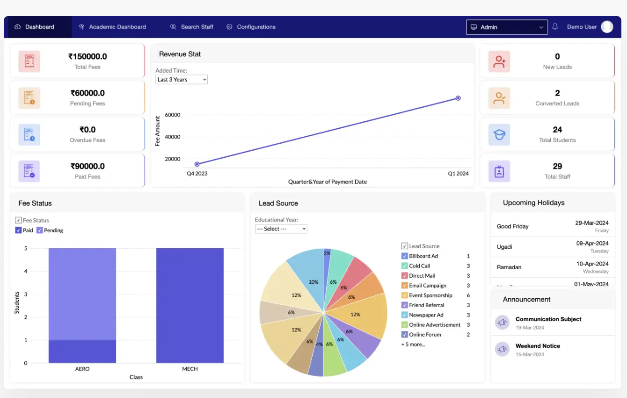Toggle the Pending legend checkbox
Screen dimensions: 627x398
tap(40, 230)
